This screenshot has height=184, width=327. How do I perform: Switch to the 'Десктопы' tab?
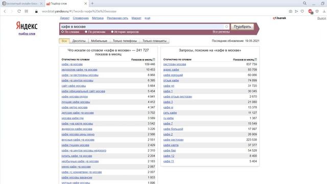(x=79, y=41)
